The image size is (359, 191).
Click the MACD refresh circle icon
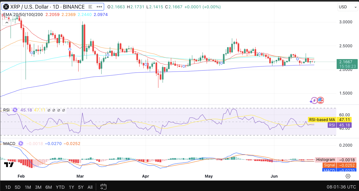tap(21, 144)
